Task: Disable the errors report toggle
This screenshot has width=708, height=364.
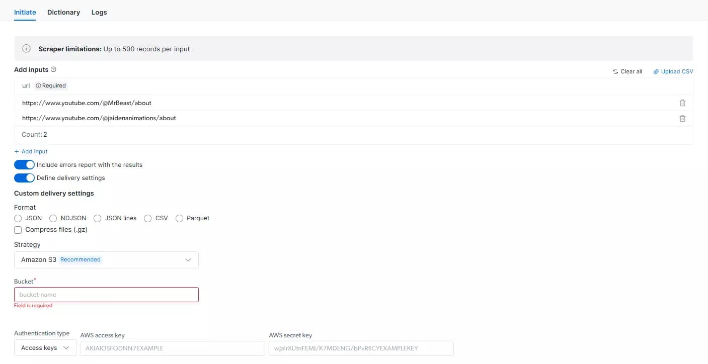Action: pyautogui.click(x=24, y=164)
